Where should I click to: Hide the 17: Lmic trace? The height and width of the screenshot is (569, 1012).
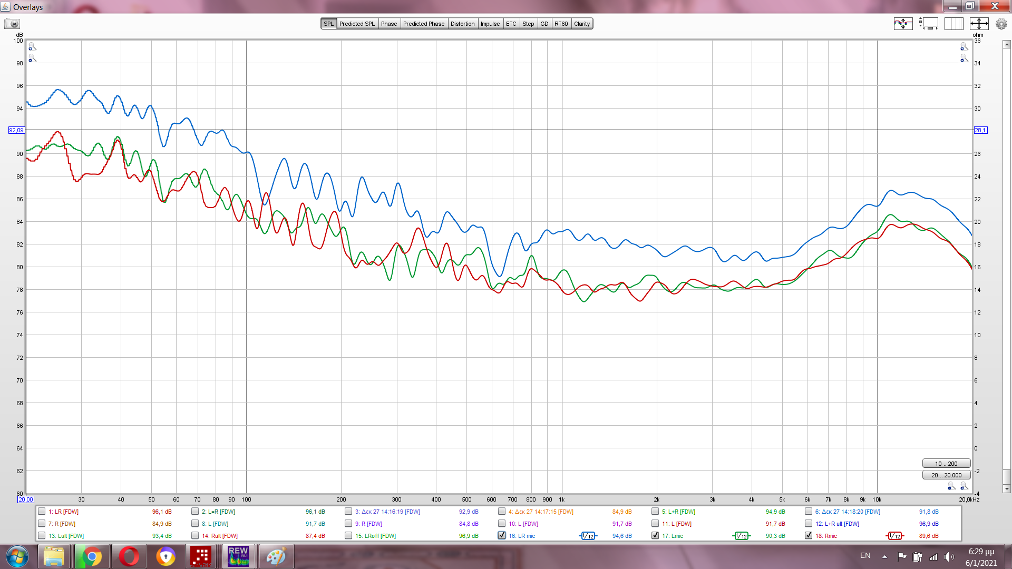655,535
